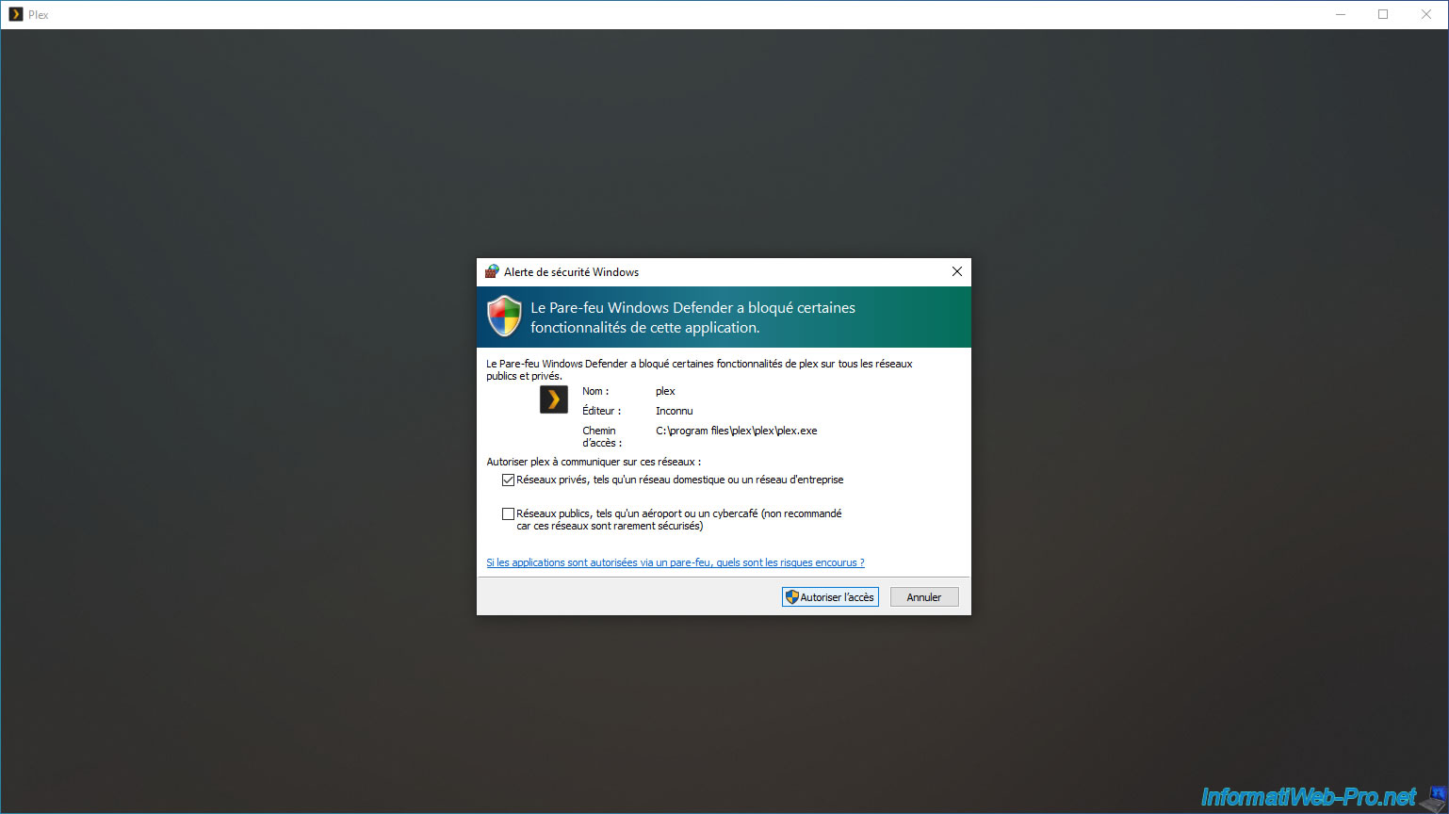Image resolution: width=1449 pixels, height=814 pixels.
Task: Close the Alerte de sécurité Windows dialog
Action: point(956,271)
